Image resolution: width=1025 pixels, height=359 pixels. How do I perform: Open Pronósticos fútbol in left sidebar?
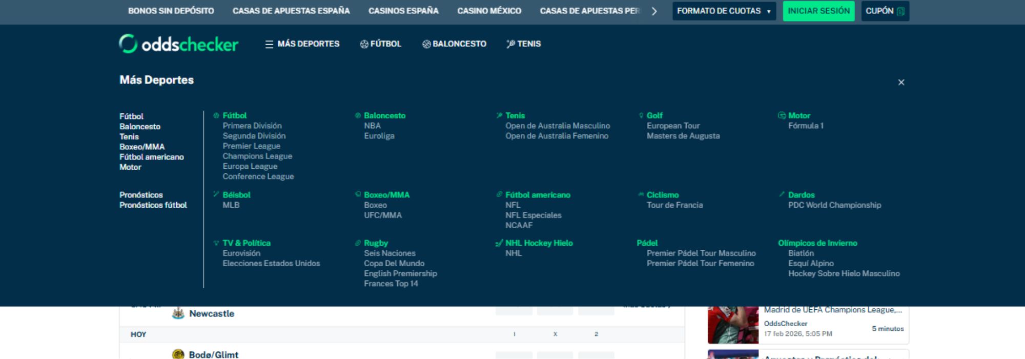tap(153, 205)
